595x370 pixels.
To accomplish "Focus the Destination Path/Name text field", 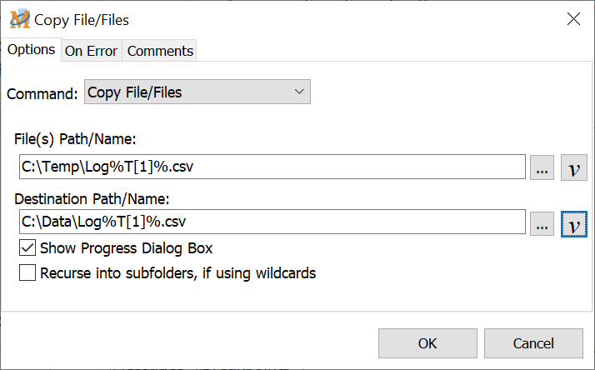I will tap(272, 222).
